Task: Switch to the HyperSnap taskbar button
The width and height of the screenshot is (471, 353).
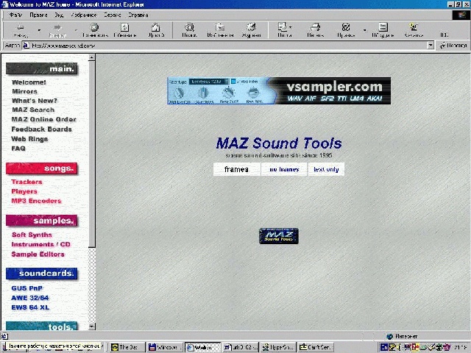Action: (x=278, y=347)
